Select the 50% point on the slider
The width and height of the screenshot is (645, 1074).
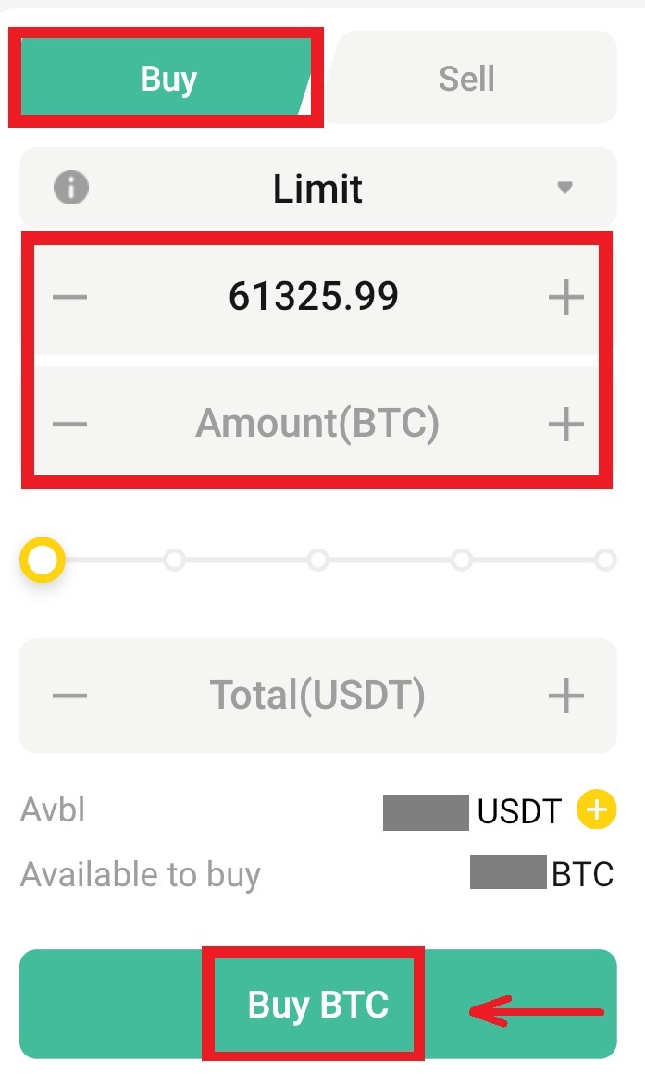[317, 560]
